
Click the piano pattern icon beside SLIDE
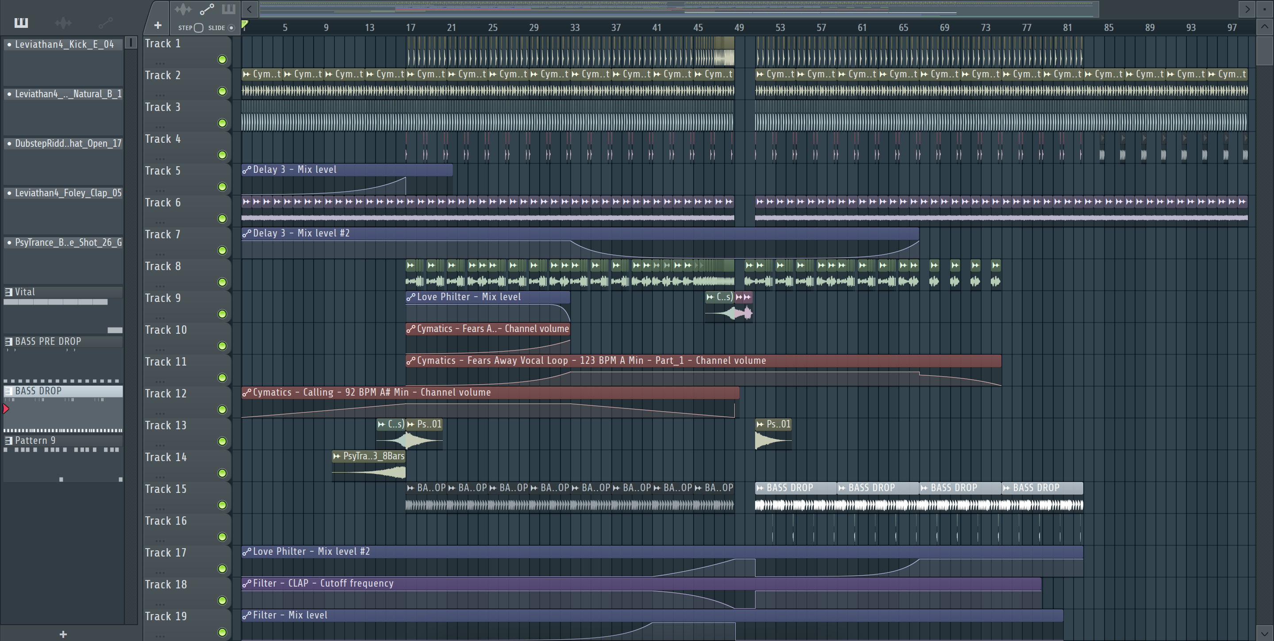pos(229,9)
